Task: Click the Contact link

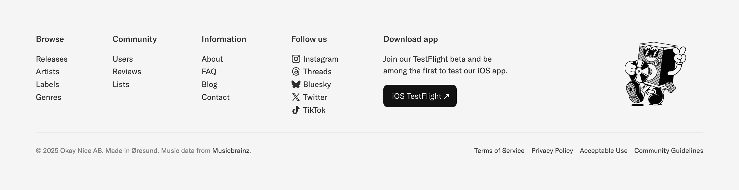Action: (x=215, y=97)
